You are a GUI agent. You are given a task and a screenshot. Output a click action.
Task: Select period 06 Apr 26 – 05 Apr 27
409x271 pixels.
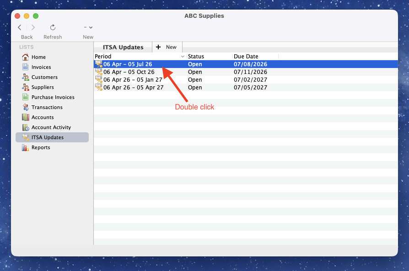tap(133, 88)
